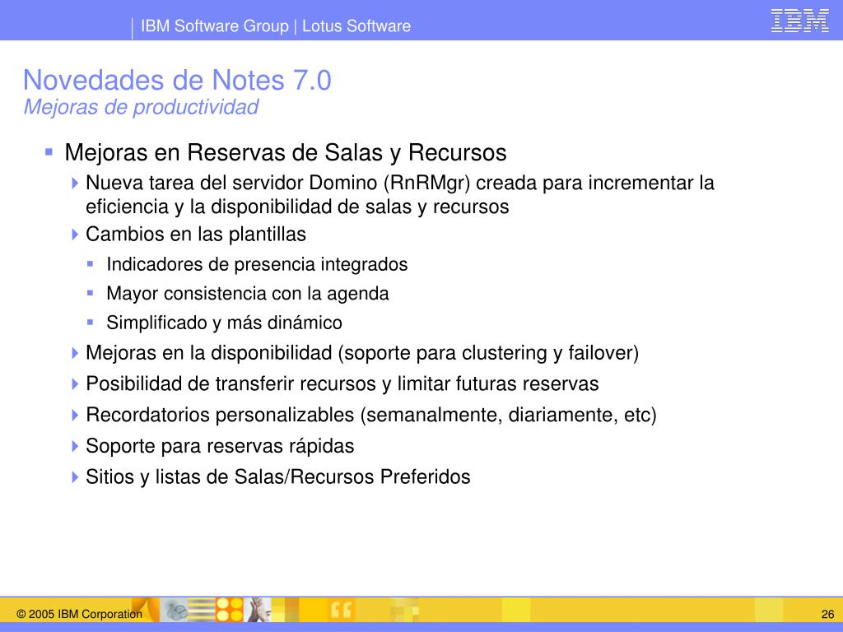
Task: Click the quotation marks graphic in footer
Action: (341, 610)
